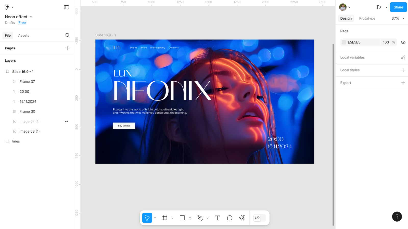Select the Text tool
The height and width of the screenshot is (229, 408).
[217, 218]
